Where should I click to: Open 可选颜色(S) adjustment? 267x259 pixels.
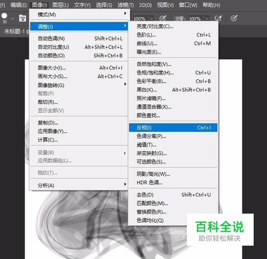click(173, 162)
